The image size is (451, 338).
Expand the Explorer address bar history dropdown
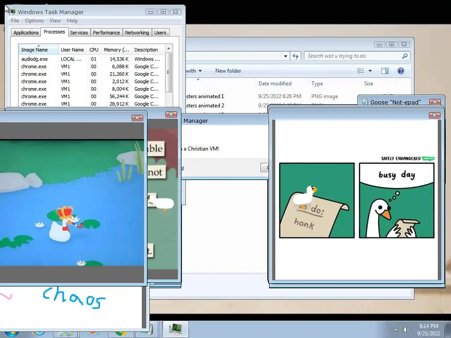tap(285, 56)
